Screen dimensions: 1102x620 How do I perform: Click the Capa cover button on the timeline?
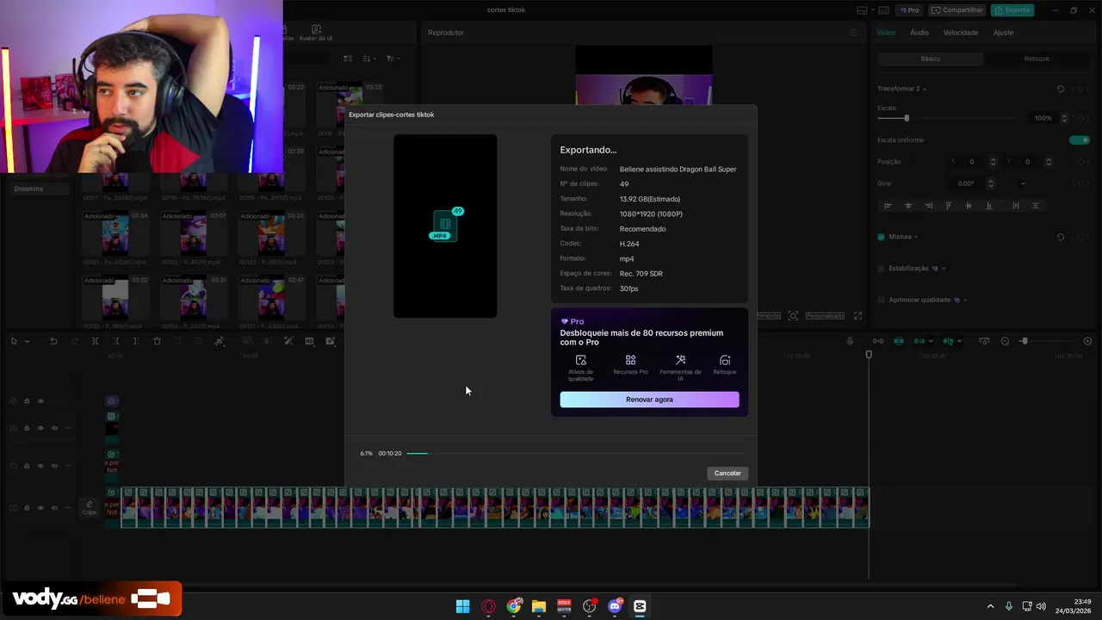[90, 508]
